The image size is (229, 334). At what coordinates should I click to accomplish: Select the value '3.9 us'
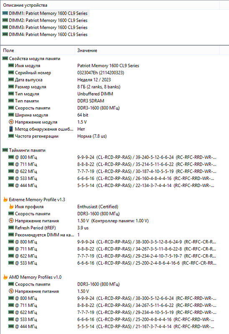click(83, 228)
